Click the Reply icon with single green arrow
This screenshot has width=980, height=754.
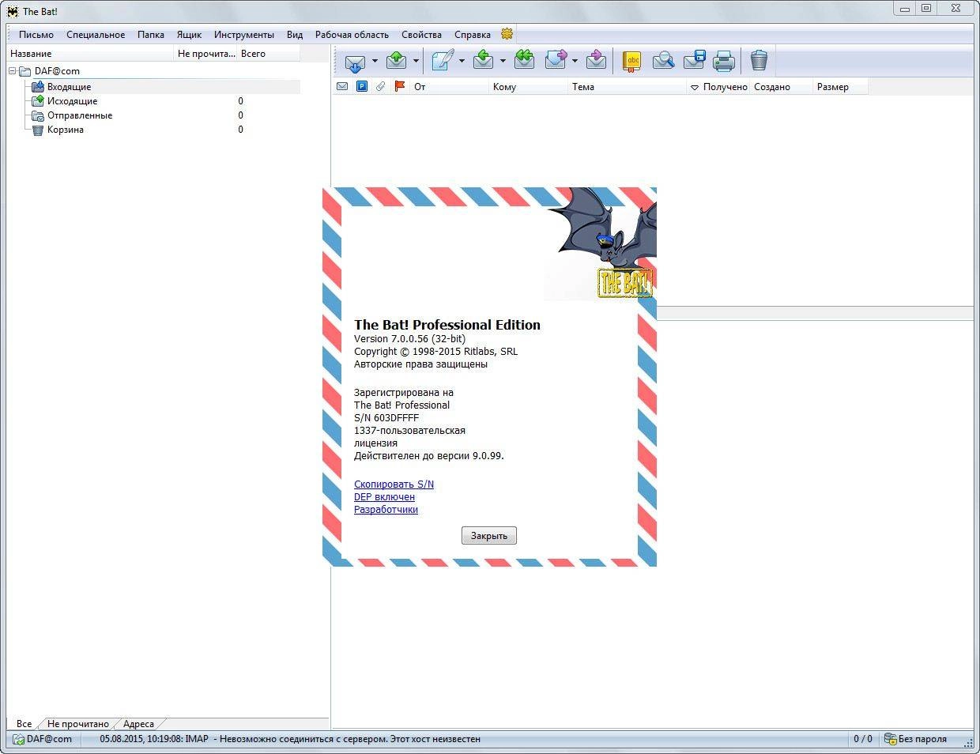click(484, 61)
